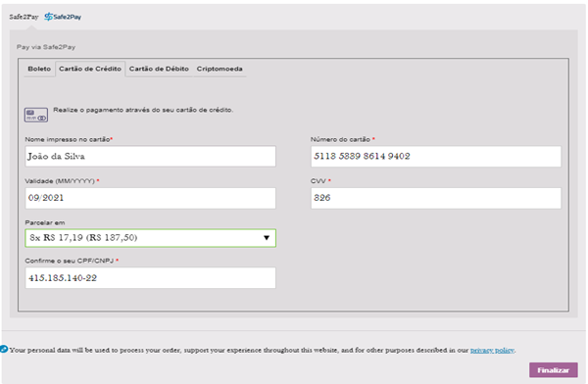The height and width of the screenshot is (384, 588).
Task: Click the 'Parcelar em' label
Action: coord(45,222)
